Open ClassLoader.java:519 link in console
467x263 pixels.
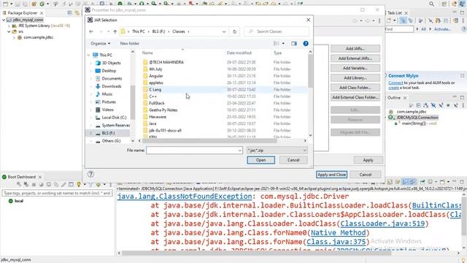click(382, 224)
